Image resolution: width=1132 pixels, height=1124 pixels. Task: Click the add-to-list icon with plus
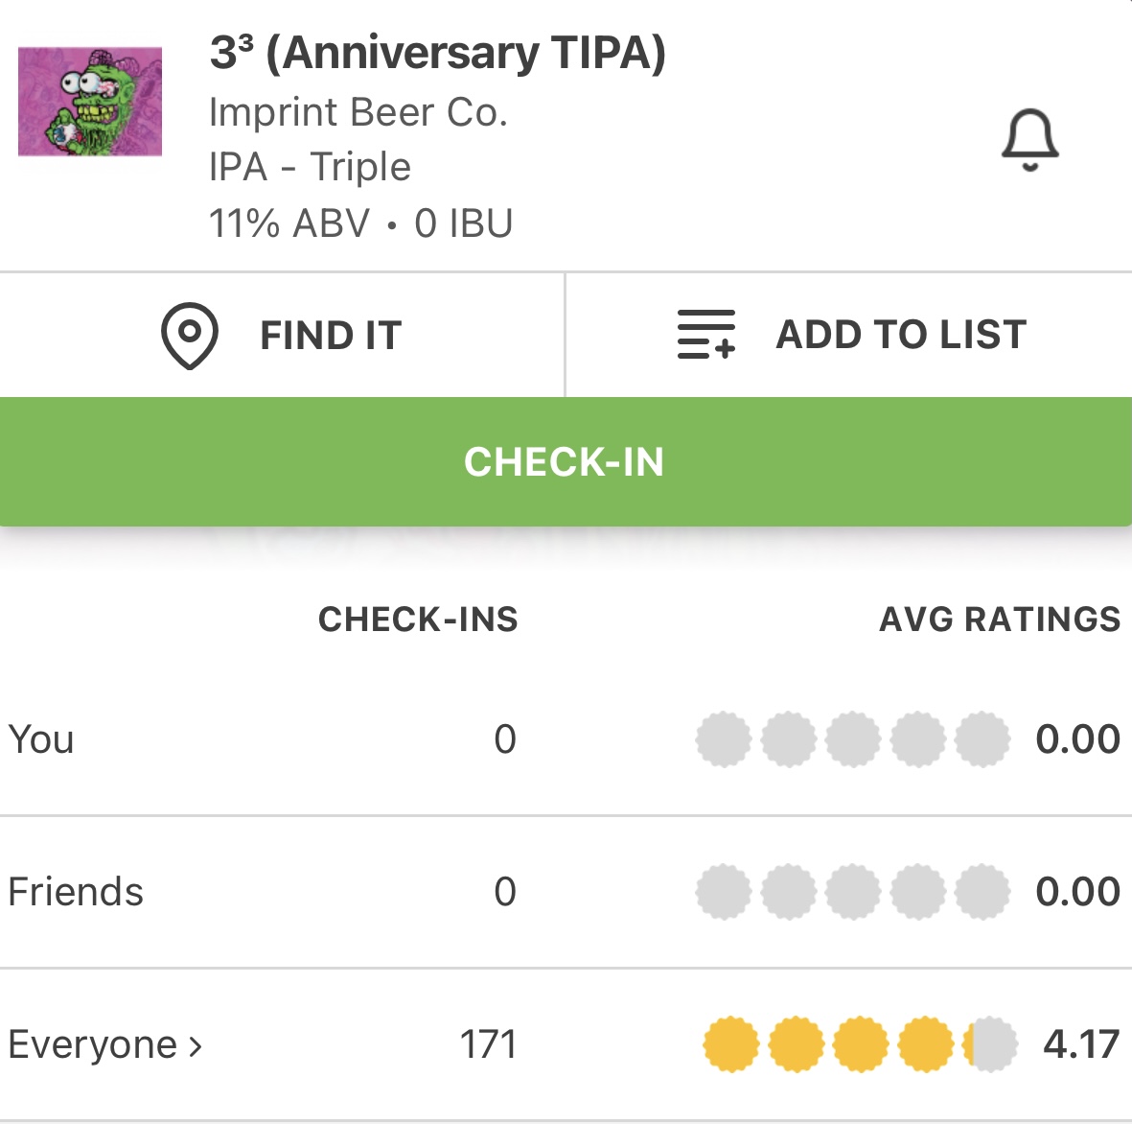(706, 335)
